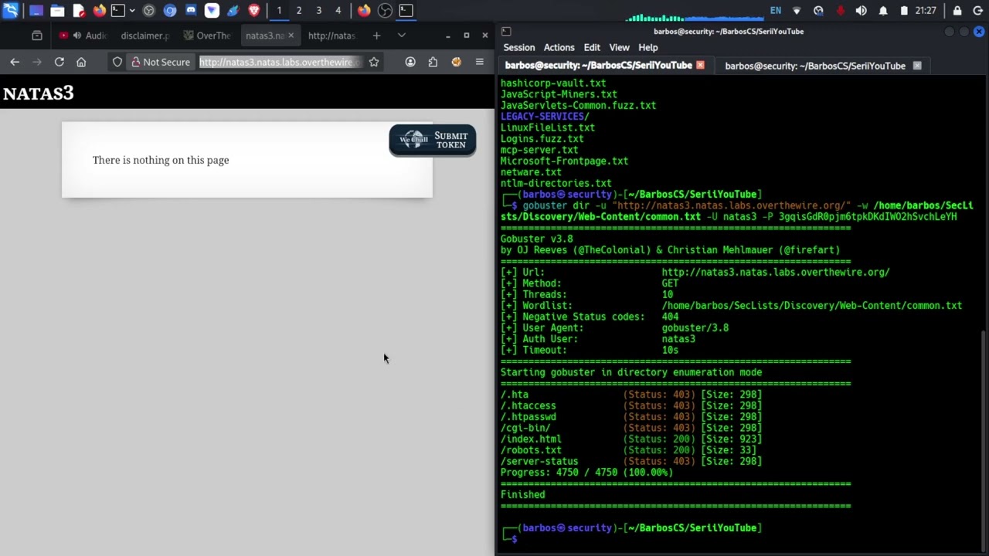The image size is (989, 556).
Task: Open the Firefox account icon
Action: point(410,62)
